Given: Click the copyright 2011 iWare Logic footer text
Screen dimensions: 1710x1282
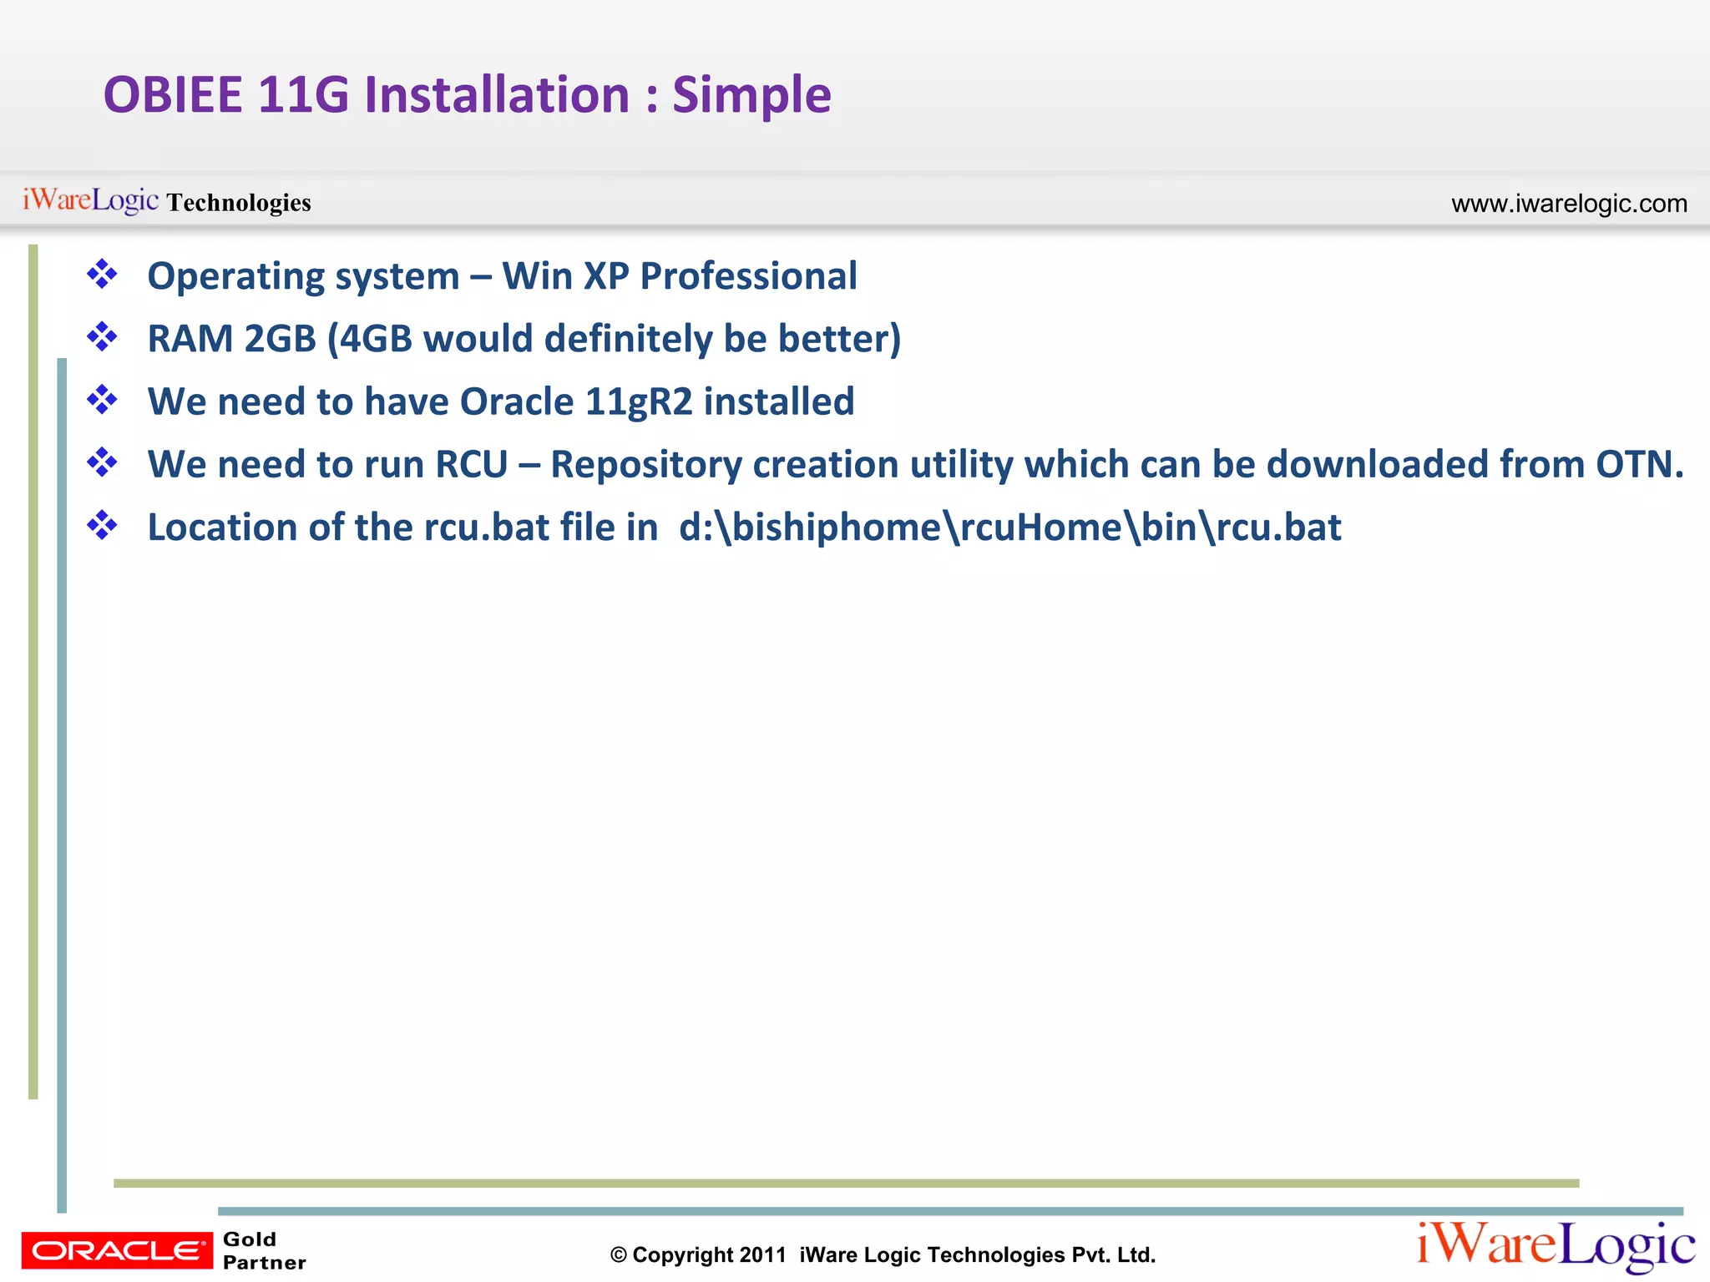Looking at the screenshot, I should tap(883, 1254).
